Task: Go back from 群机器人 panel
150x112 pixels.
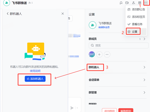Action: 8,14
